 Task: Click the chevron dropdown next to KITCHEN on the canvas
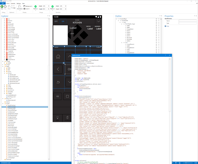[x=98, y=21]
